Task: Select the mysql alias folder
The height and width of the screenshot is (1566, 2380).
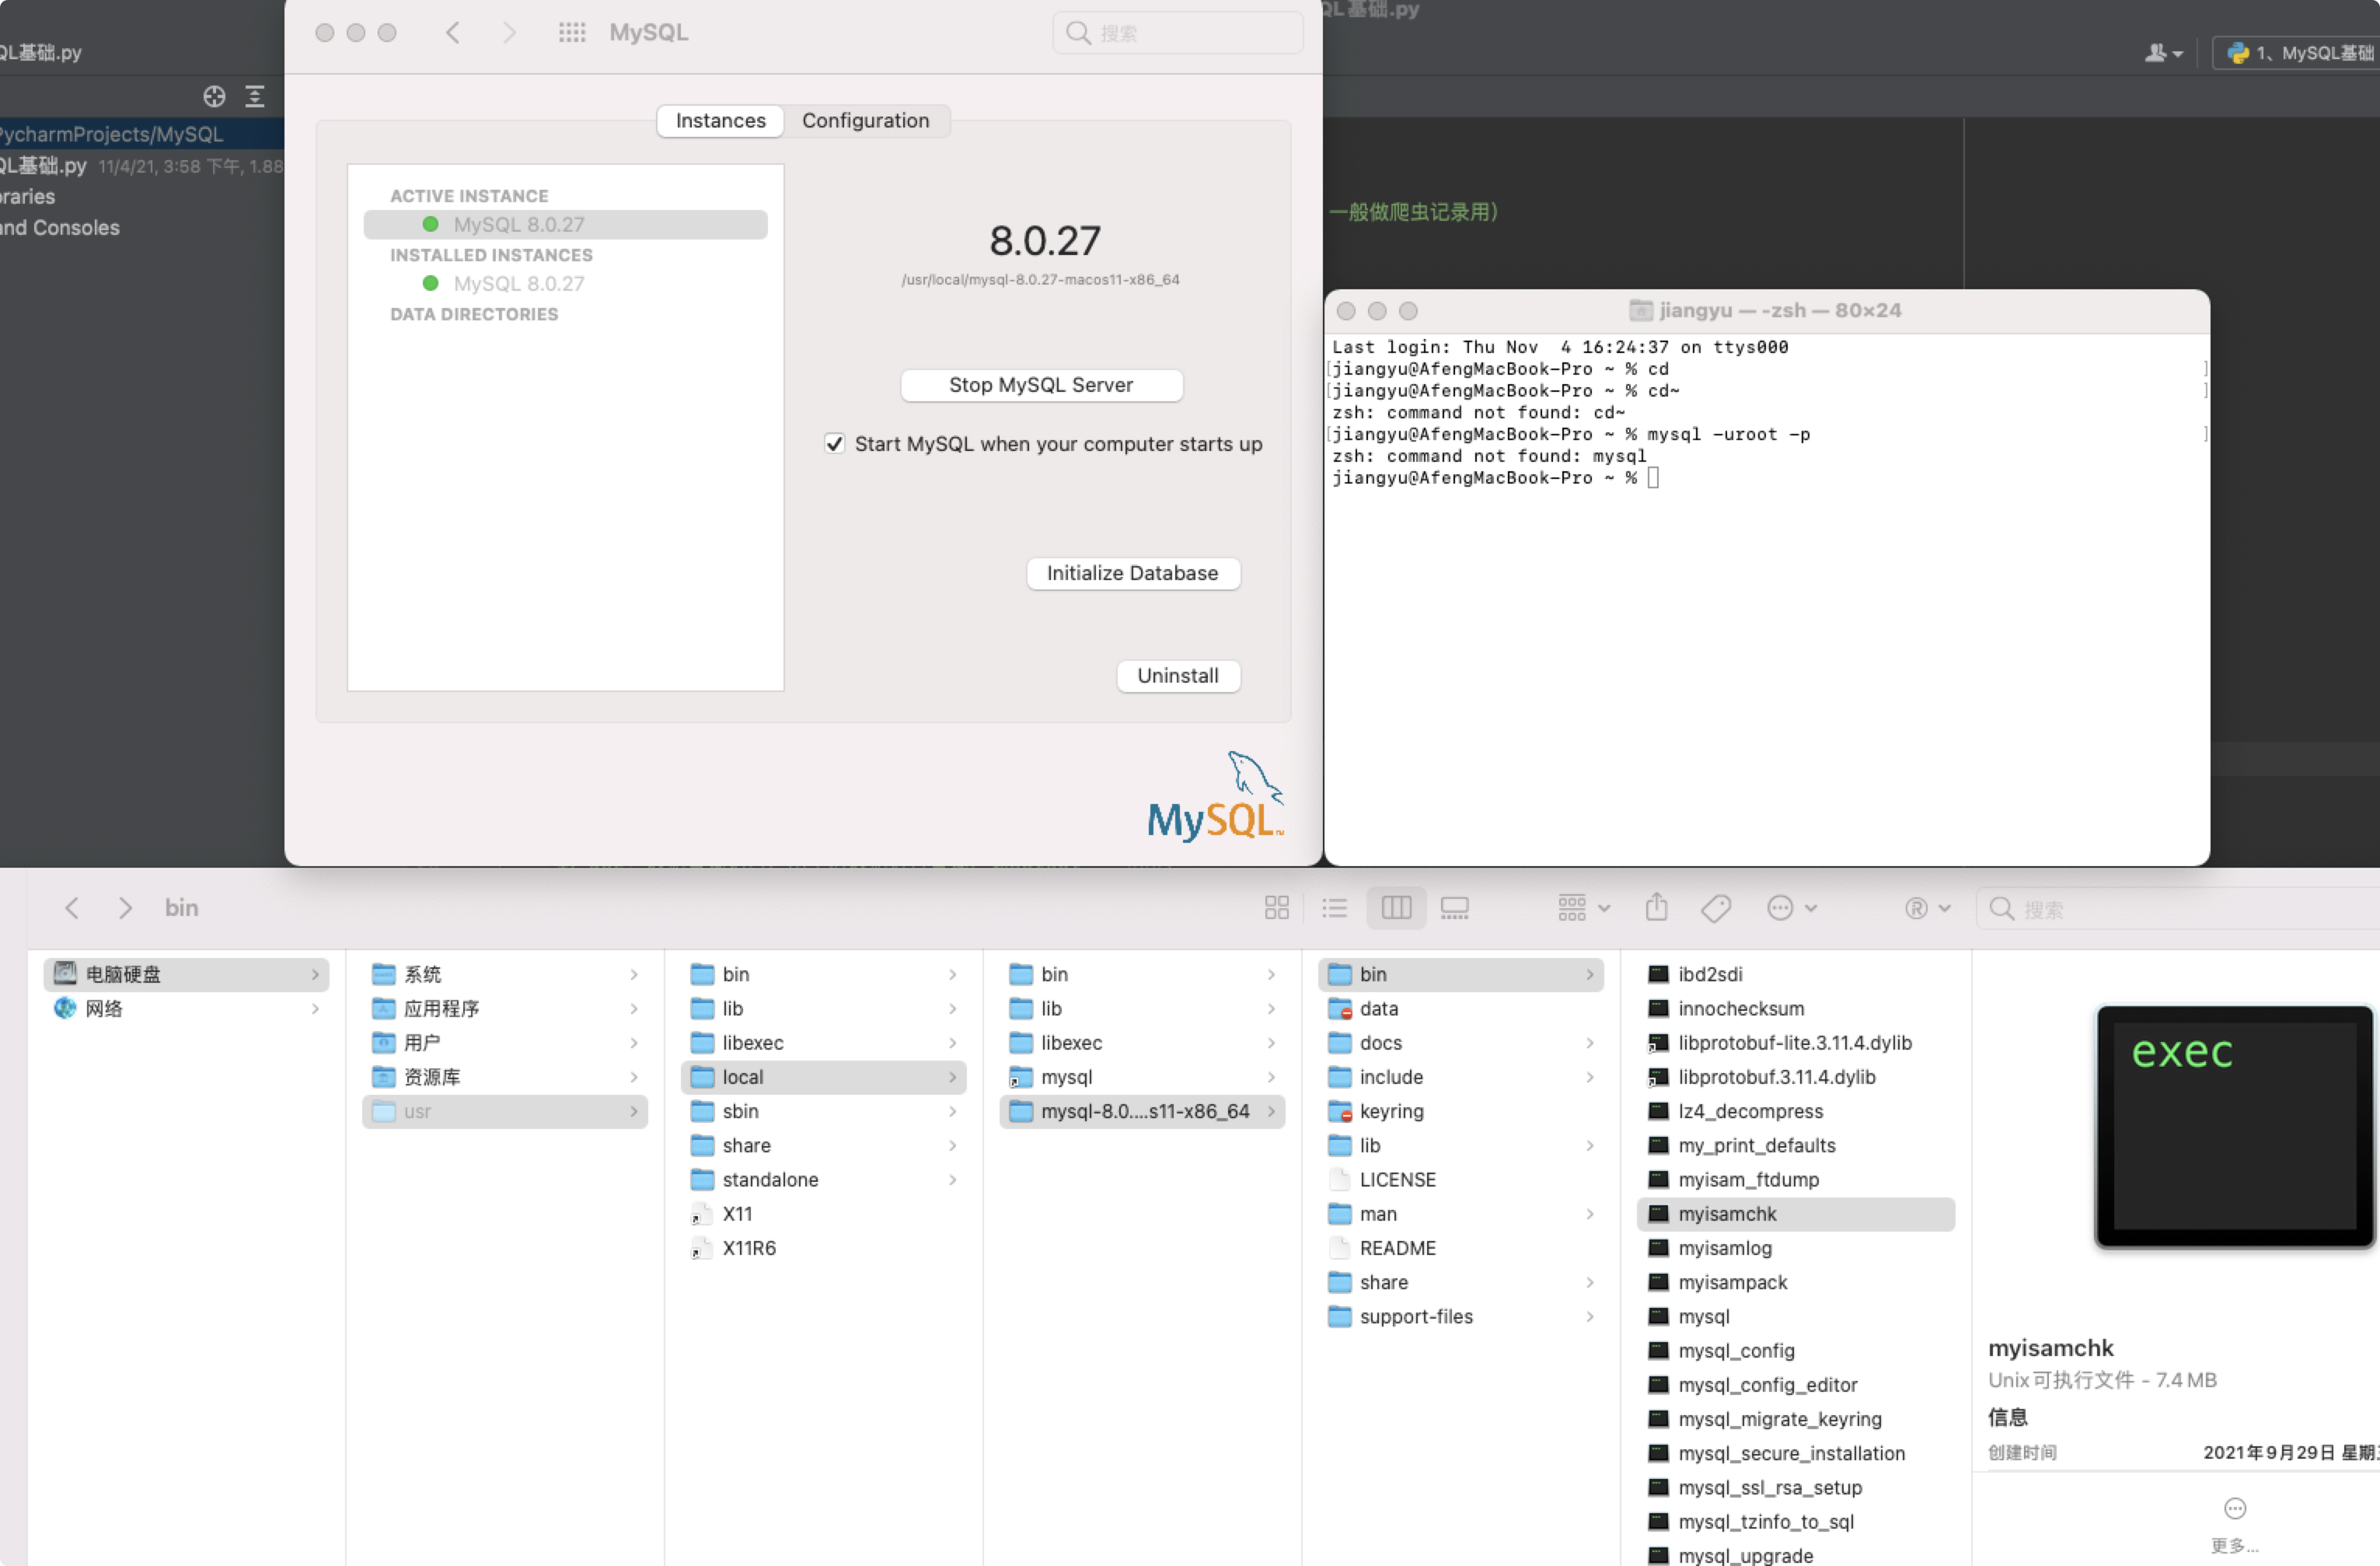Action: [x=1142, y=1077]
